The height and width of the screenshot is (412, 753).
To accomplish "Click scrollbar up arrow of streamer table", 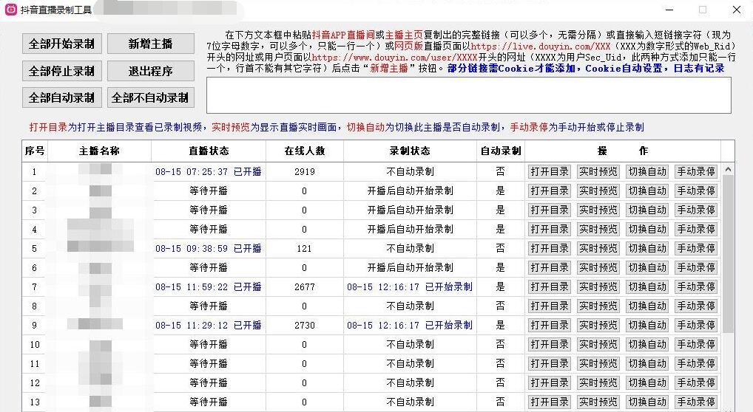I will click(728, 169).
